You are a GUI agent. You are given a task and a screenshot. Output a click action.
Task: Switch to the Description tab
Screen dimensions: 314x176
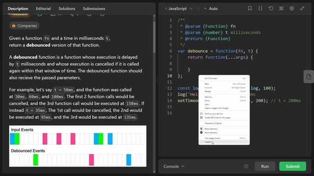[18, 9]
